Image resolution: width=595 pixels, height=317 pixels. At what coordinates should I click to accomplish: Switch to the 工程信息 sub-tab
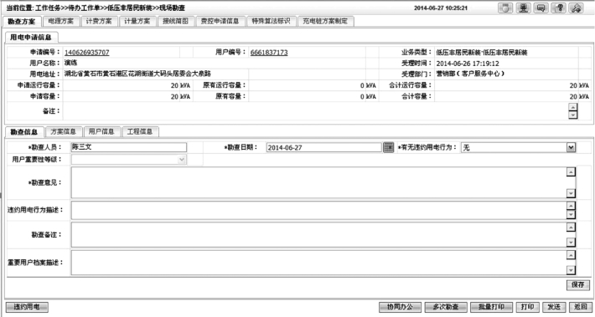point(140,132)
